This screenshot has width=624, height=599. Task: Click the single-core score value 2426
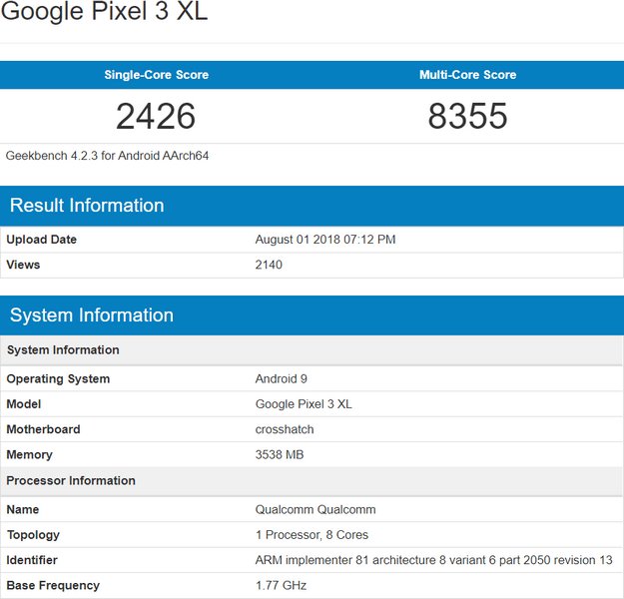156,117
